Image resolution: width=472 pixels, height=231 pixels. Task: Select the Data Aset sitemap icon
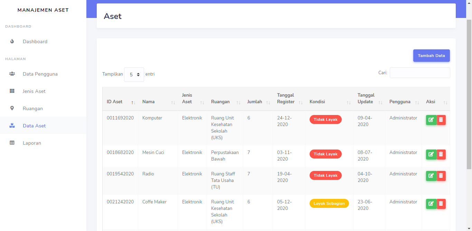pos(12,125)
